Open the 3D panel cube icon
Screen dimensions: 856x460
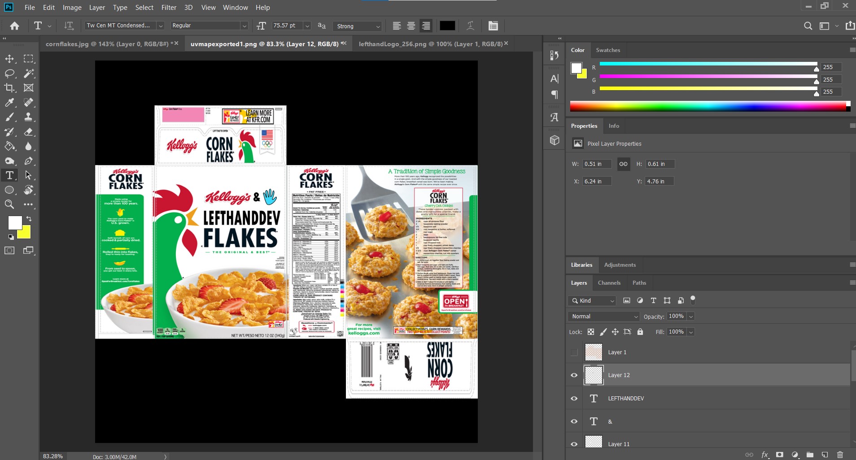[x=555, y=140]
